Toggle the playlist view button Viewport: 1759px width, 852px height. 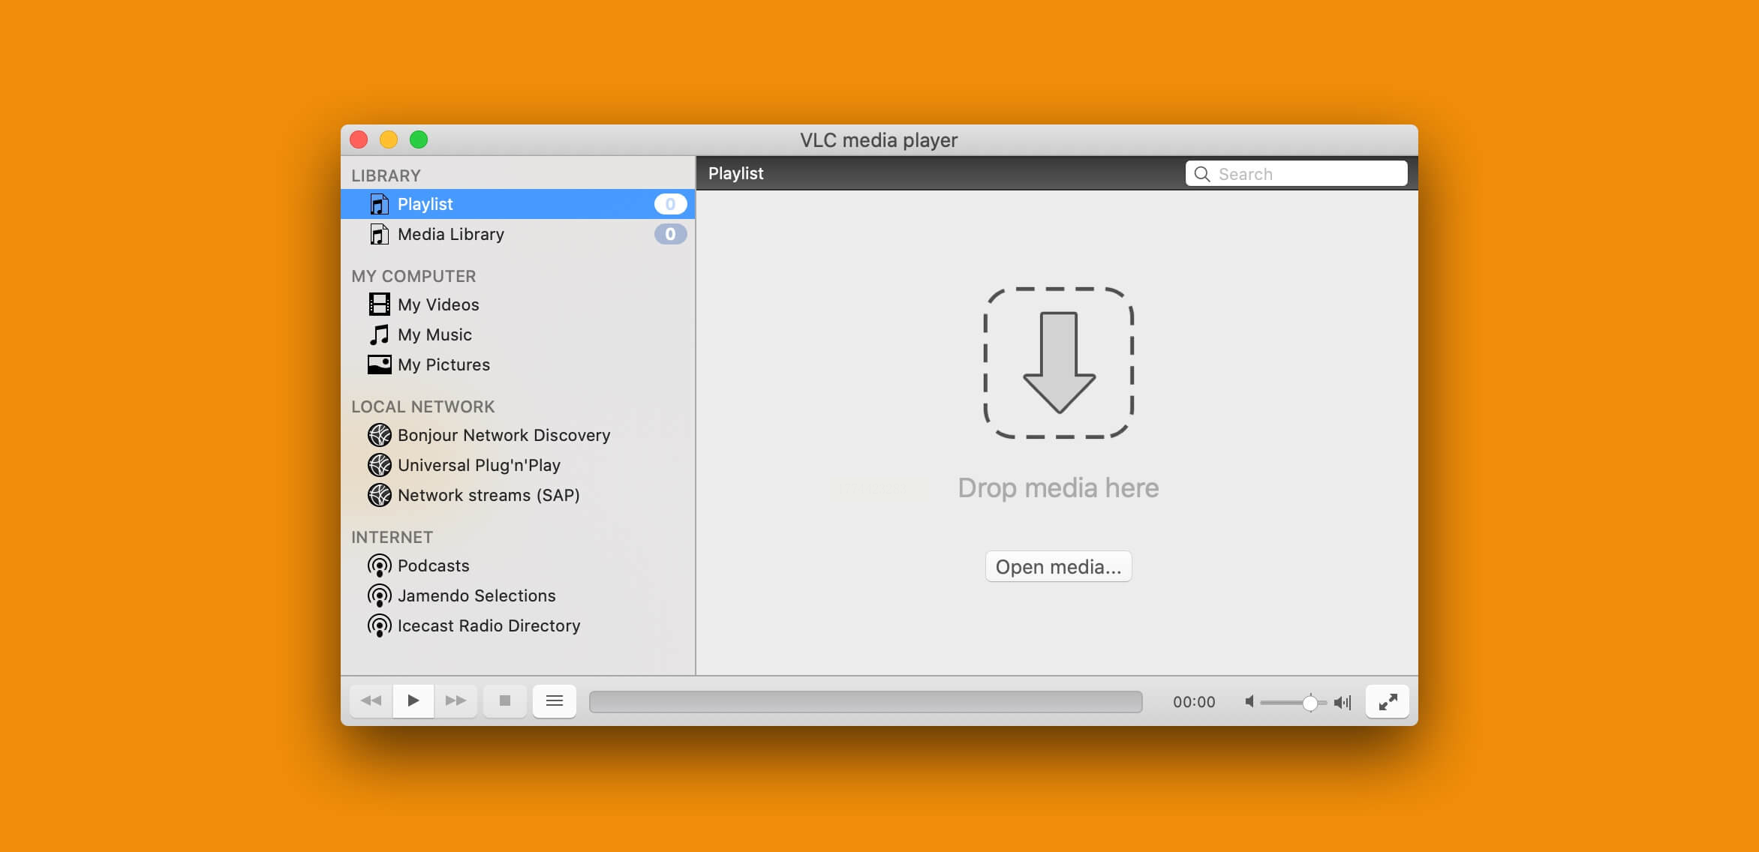tap(555, 700)
